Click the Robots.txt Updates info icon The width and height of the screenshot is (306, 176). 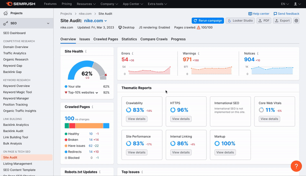100,172
